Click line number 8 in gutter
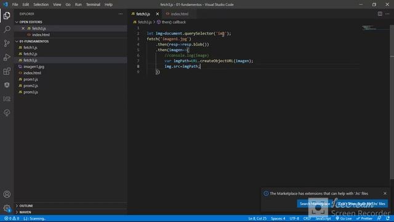394x222 pixels. 138,67
